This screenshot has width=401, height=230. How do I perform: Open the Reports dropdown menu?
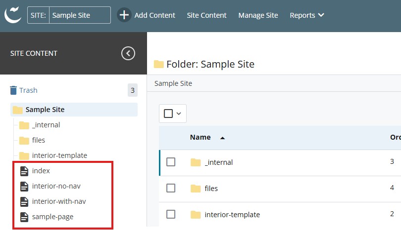point(307,15)
